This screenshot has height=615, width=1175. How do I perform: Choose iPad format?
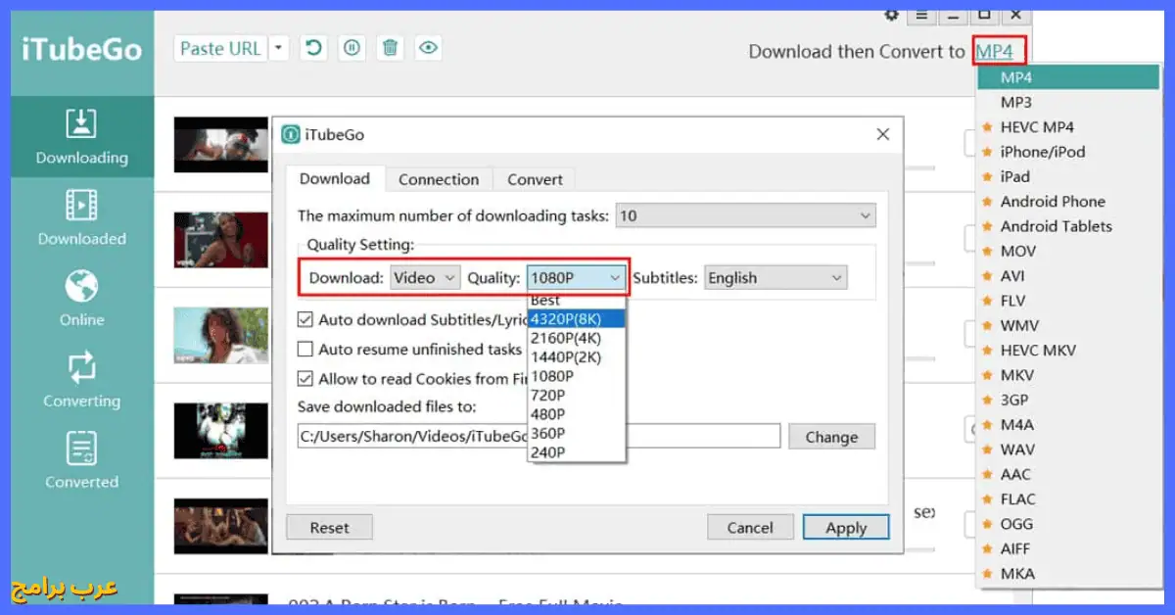pos(1067,176)
